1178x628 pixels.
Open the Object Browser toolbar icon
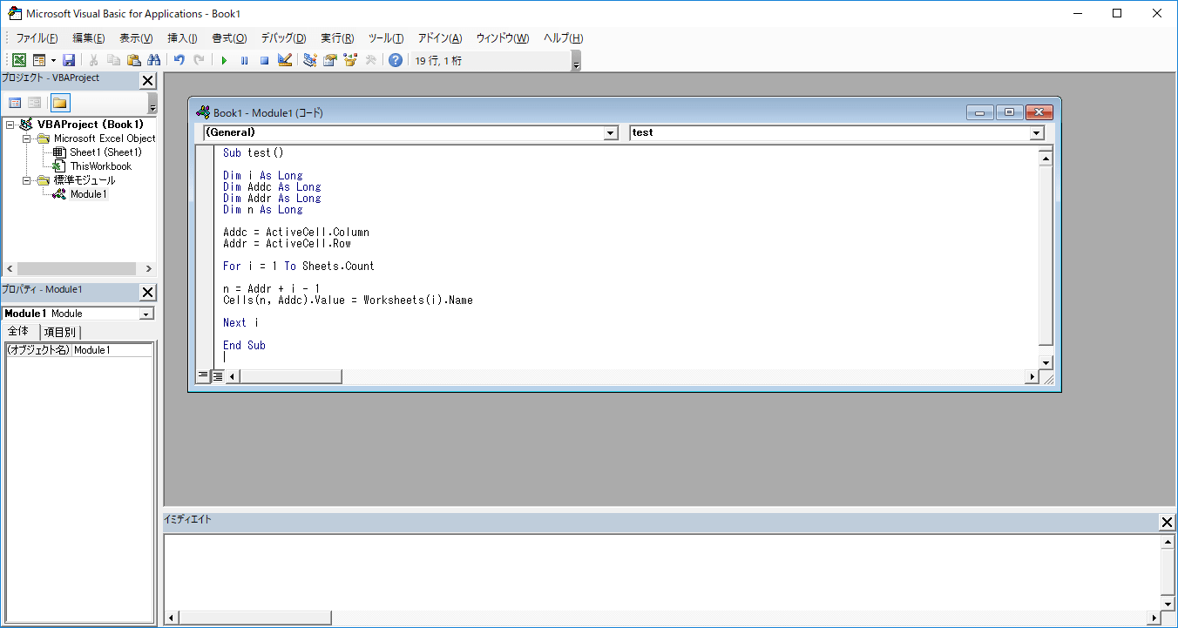[x=350, y=60]
